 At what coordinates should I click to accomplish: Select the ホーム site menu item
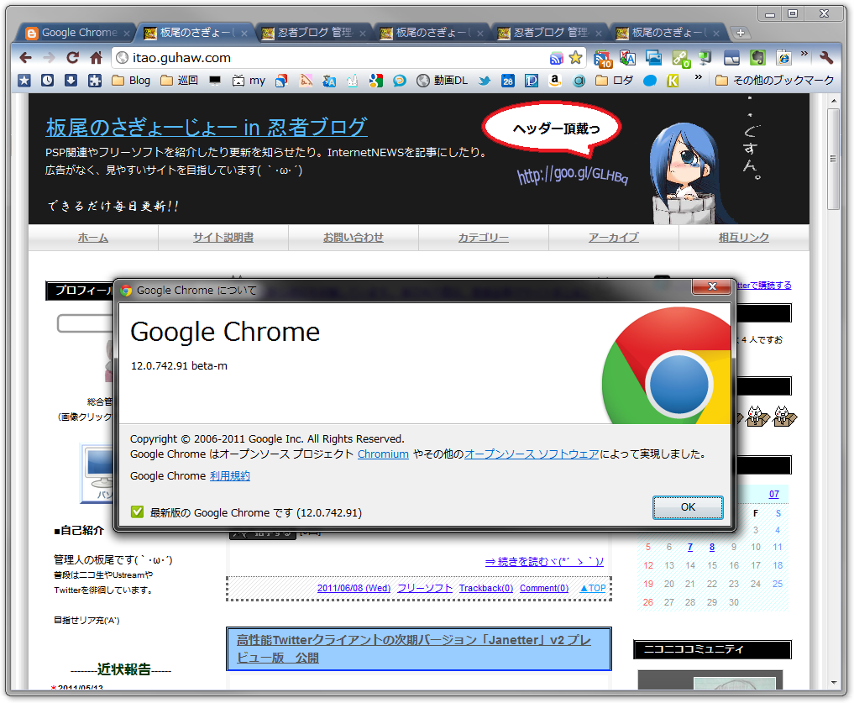click(x=93, y=238)
